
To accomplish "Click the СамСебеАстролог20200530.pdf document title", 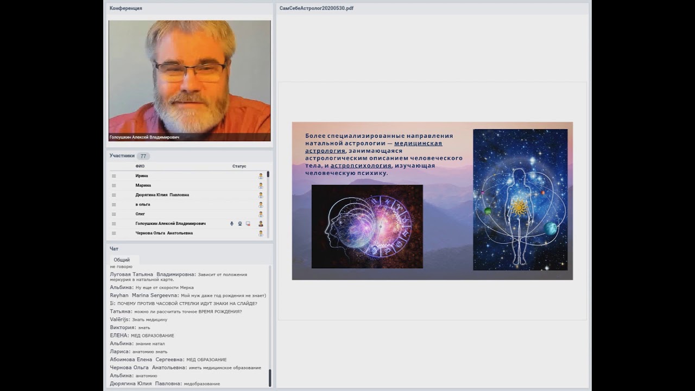I will click(x=317, y=8).
